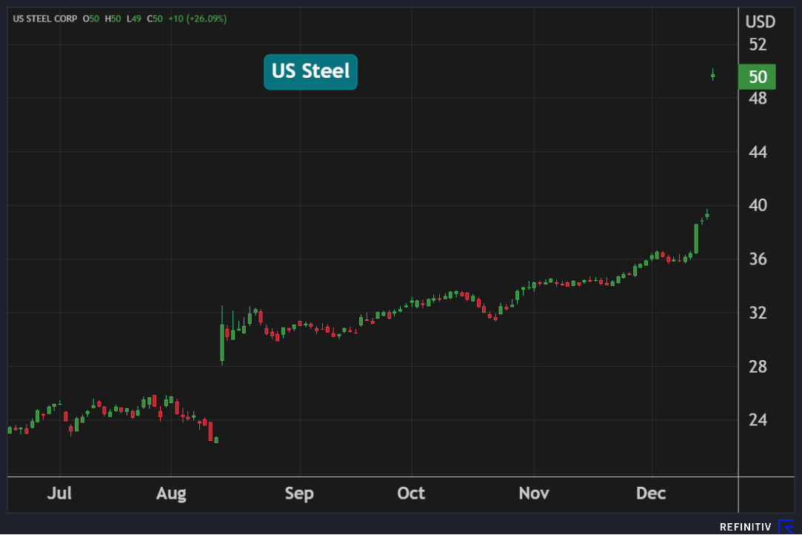The height and width of the screenshot is (535, 802).
Task: Select the Nov label on time axis
Action: point(534,494)
